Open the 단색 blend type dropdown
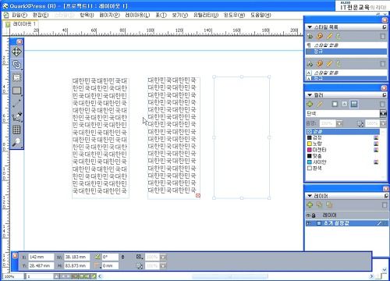Screen dimensions: 390x281 coord(383,114)
